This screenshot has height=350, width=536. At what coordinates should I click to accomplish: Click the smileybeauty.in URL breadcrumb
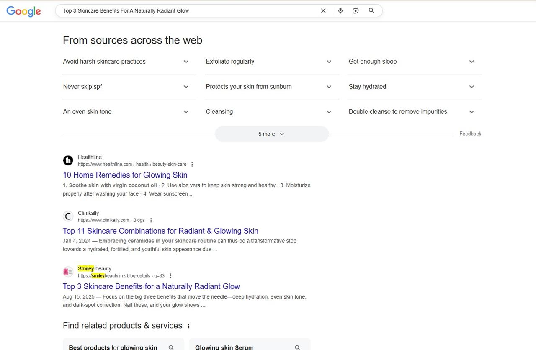click(x=121, y=276)
